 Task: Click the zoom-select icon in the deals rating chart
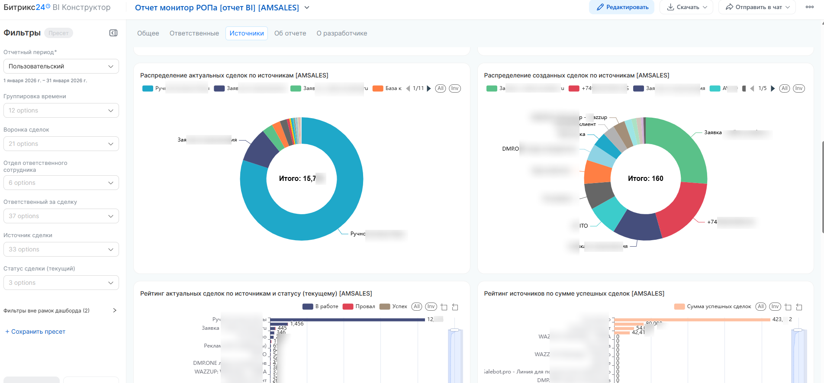point(444,307)
